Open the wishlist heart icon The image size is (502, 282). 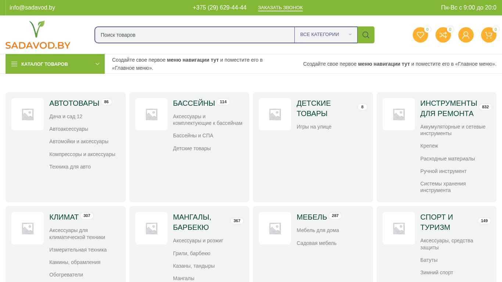point(420,35)
